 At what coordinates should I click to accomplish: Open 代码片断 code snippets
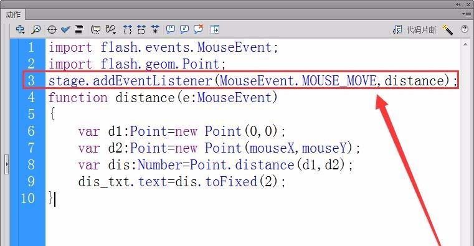tap(414, 30)
